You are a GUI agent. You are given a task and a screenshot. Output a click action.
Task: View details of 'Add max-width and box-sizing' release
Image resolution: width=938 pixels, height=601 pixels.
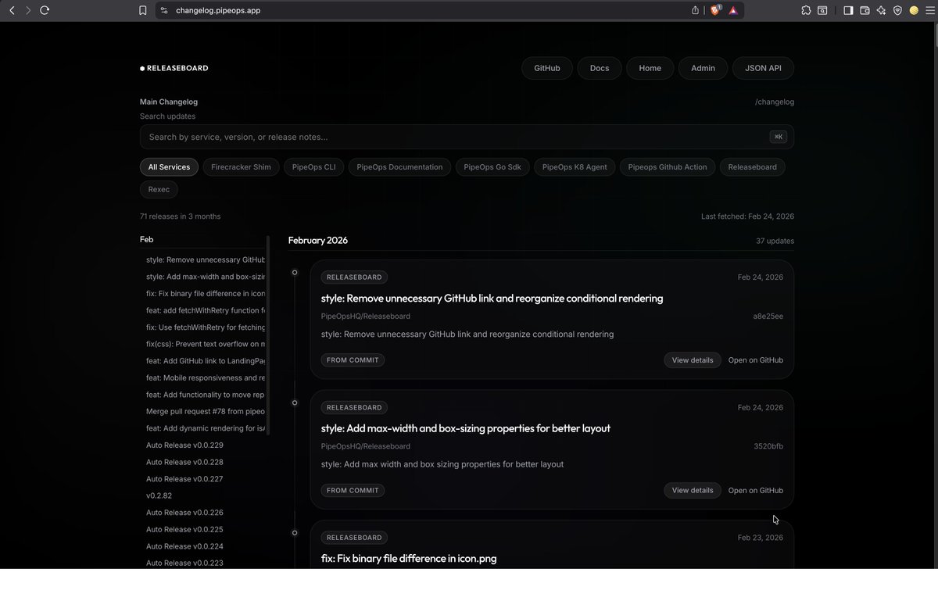(x=693, y=491)
